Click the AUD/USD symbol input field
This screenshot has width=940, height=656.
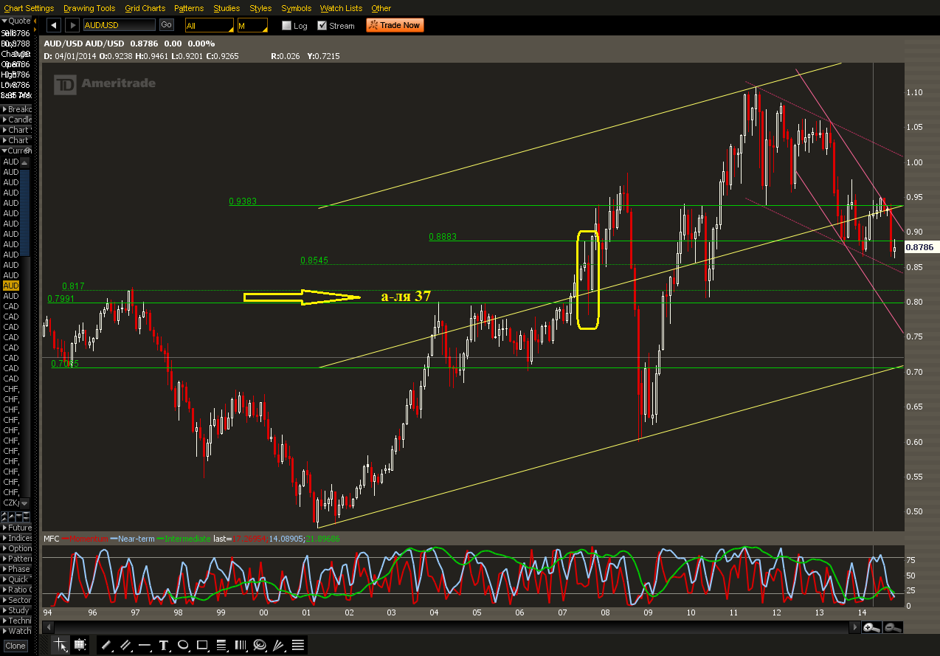120,25
